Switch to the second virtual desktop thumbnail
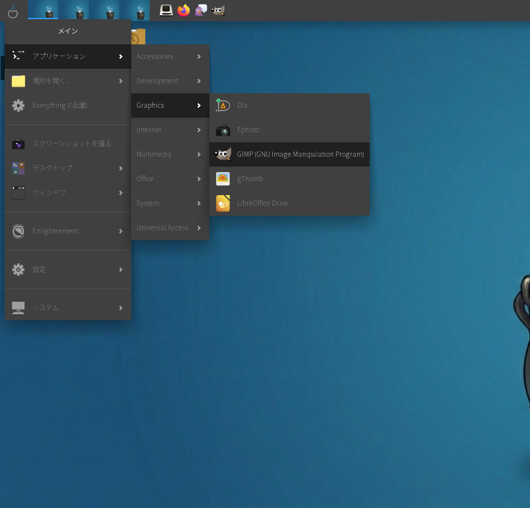 (x=74, y=10)
